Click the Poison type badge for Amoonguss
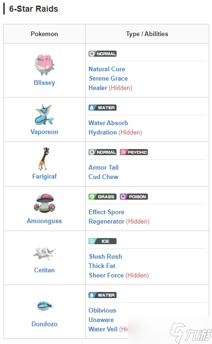 [x=134, y=196]
